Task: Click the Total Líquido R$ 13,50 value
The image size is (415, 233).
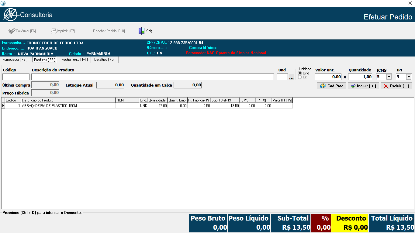Action: (x=392, y=228)
